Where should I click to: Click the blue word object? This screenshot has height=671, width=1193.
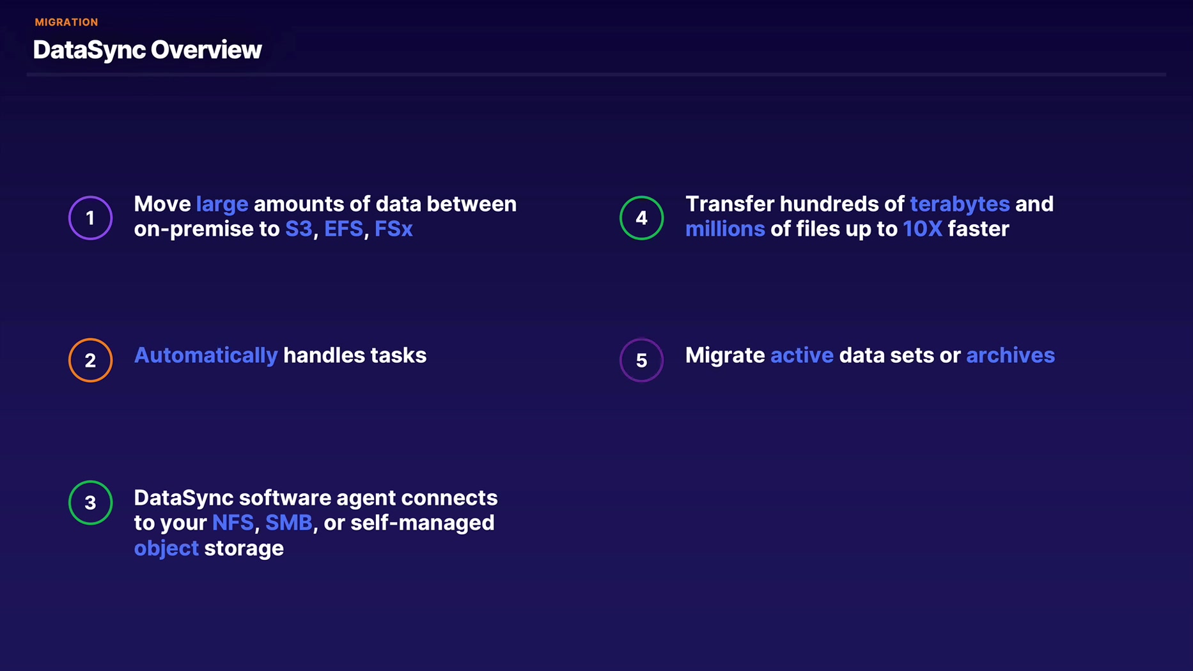[166, 548]
